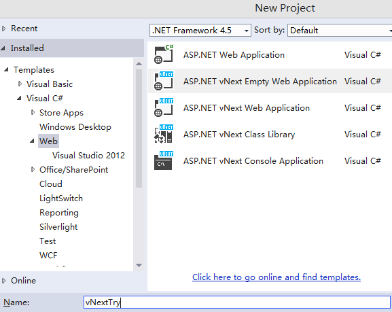
Task: Click 'Visual C#' beside ASP.NET Web Application
Action: 363,54
